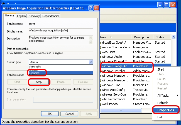
Task: Select the WebClient service
Action: (x=135, y=52)
